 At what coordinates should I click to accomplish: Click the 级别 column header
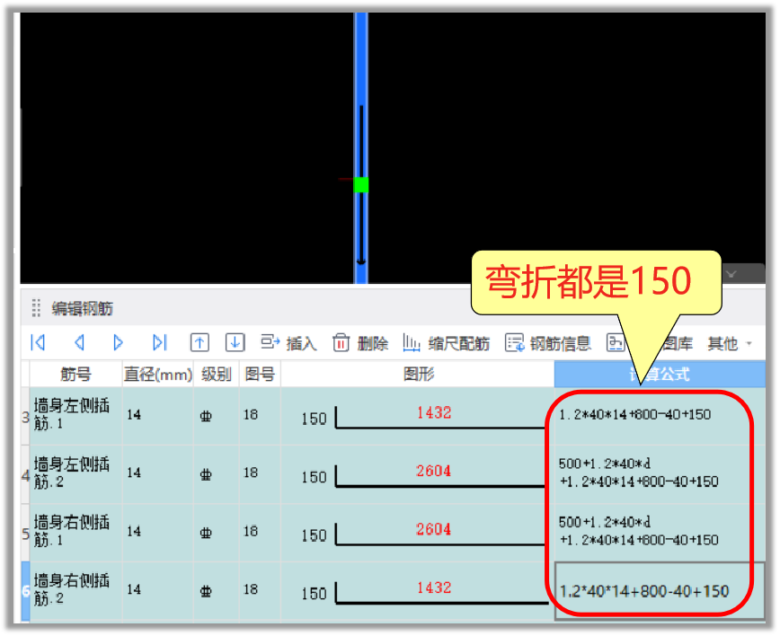click(217, 374)
